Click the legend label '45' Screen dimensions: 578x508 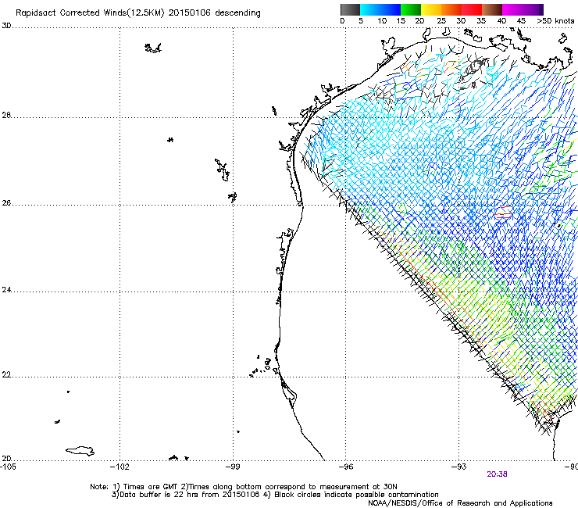click(521, 20)
